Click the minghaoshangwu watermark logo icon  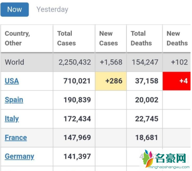[148, 158]
